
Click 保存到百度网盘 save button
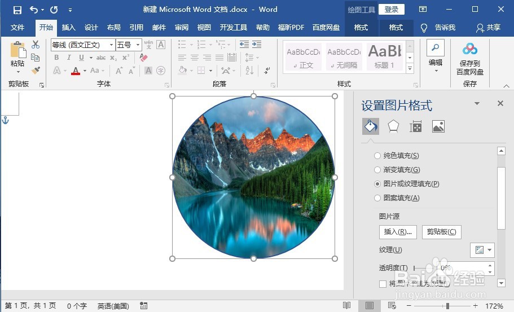(470, 58)
